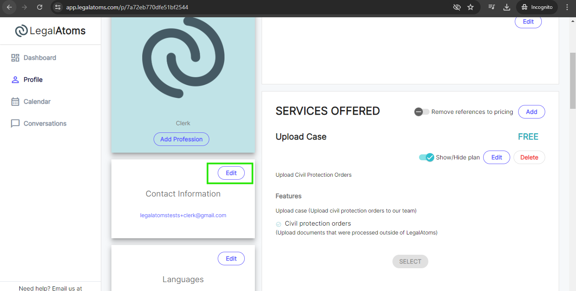Click the LegalAtoms logo
Viewport: 576px width, 291px height.
(50, 31)
